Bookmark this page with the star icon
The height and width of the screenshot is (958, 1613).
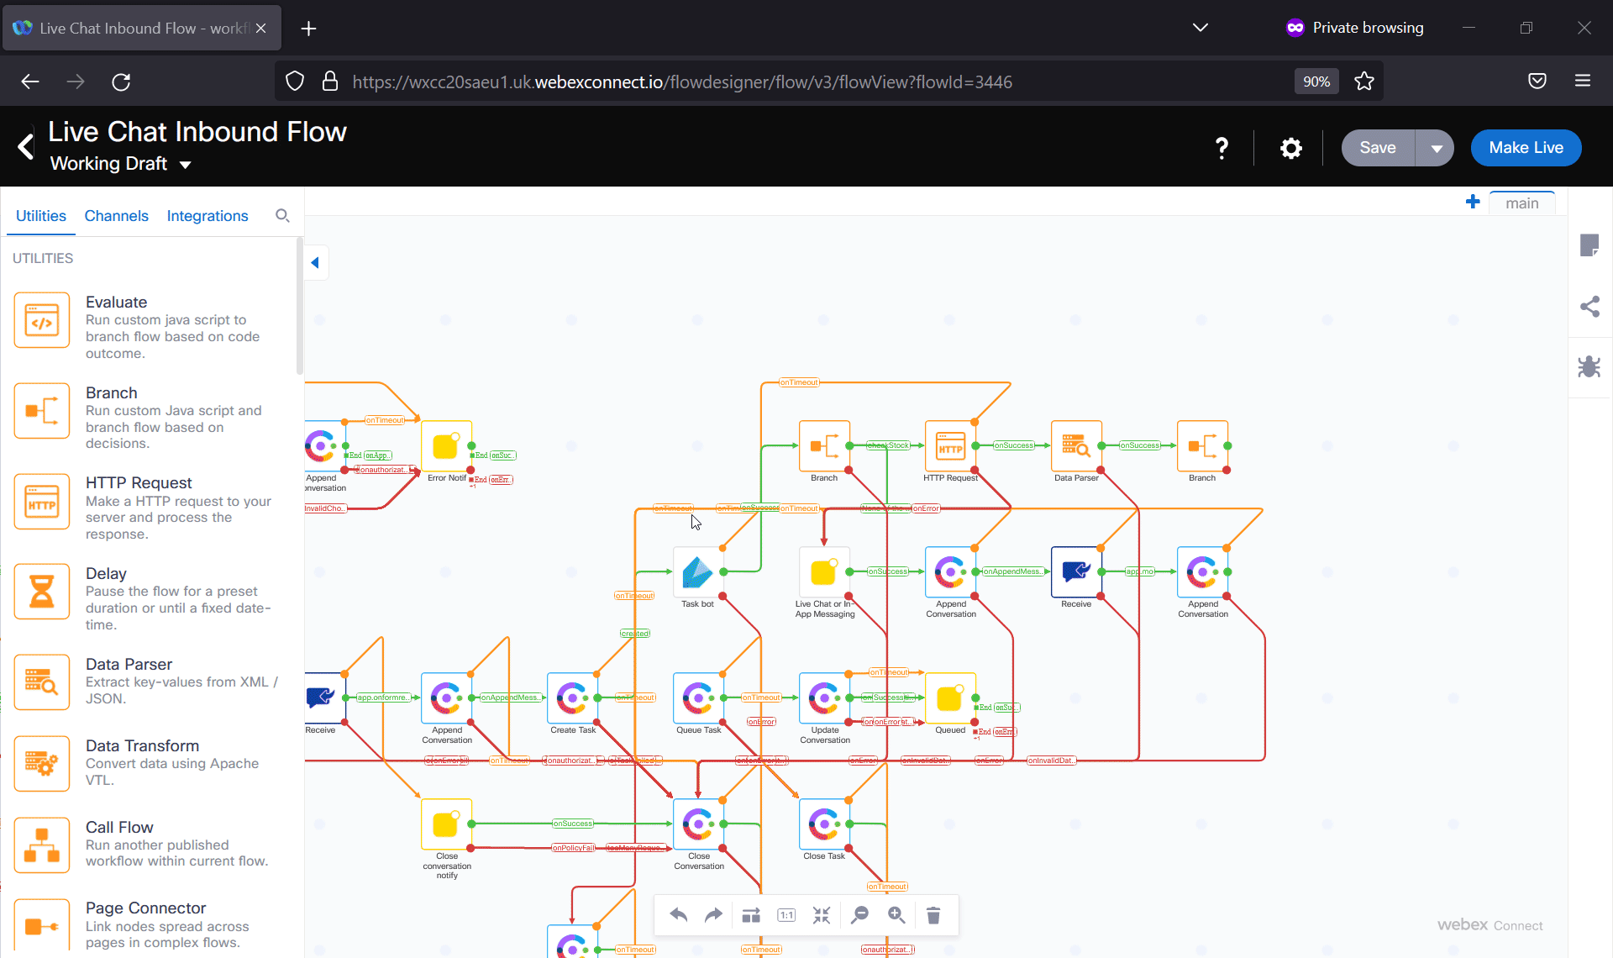1364,82
